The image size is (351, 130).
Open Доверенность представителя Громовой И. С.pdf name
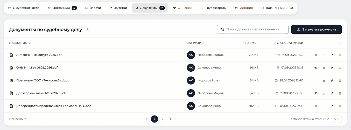54,106
